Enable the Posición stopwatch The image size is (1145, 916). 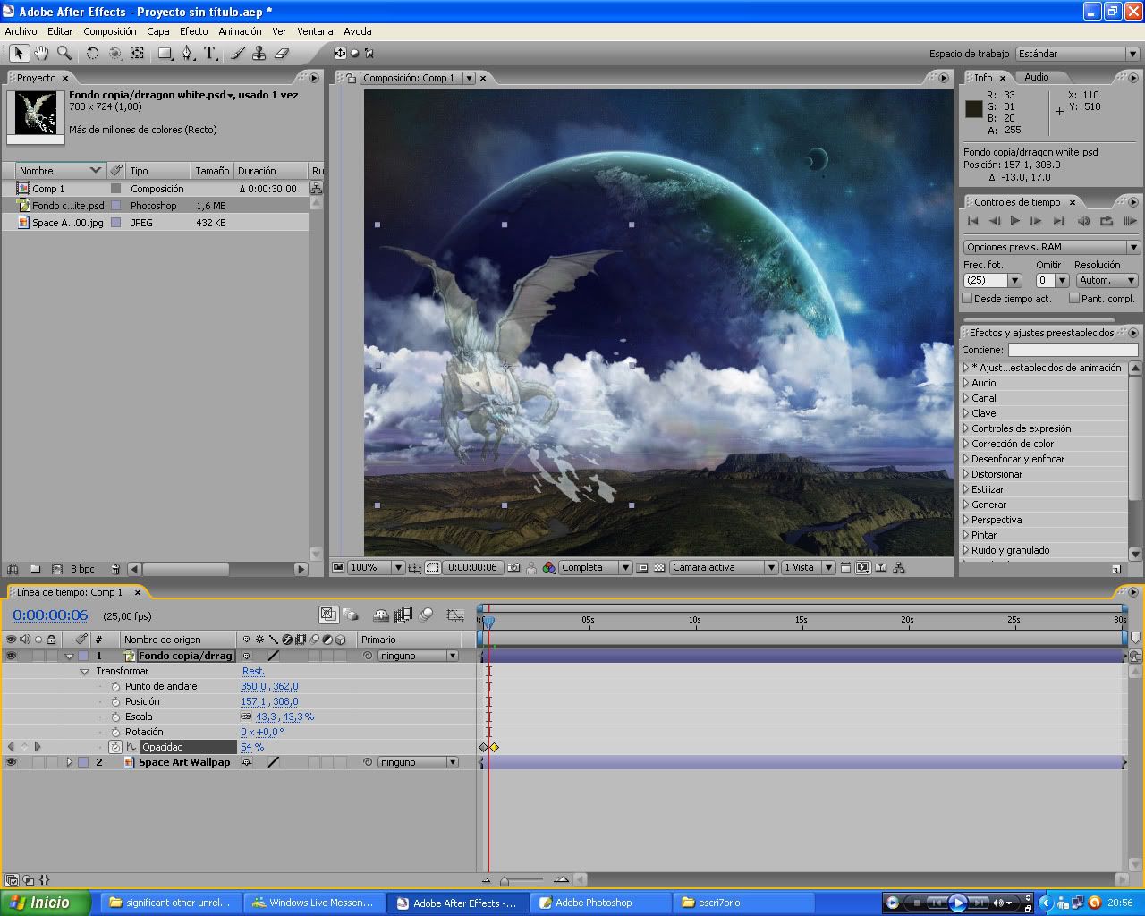tap(115, 701)
